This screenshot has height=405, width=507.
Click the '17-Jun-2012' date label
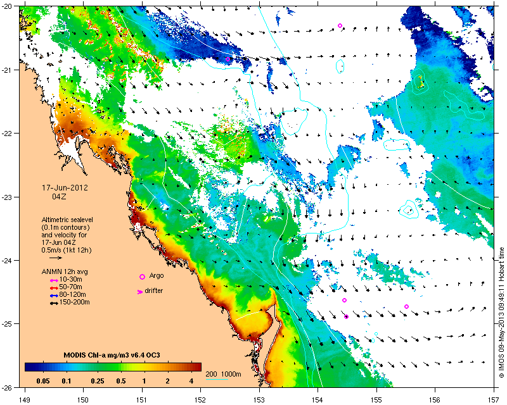65,188
